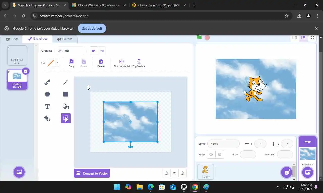Click Convert to Vector button

(x=92, y=173)
